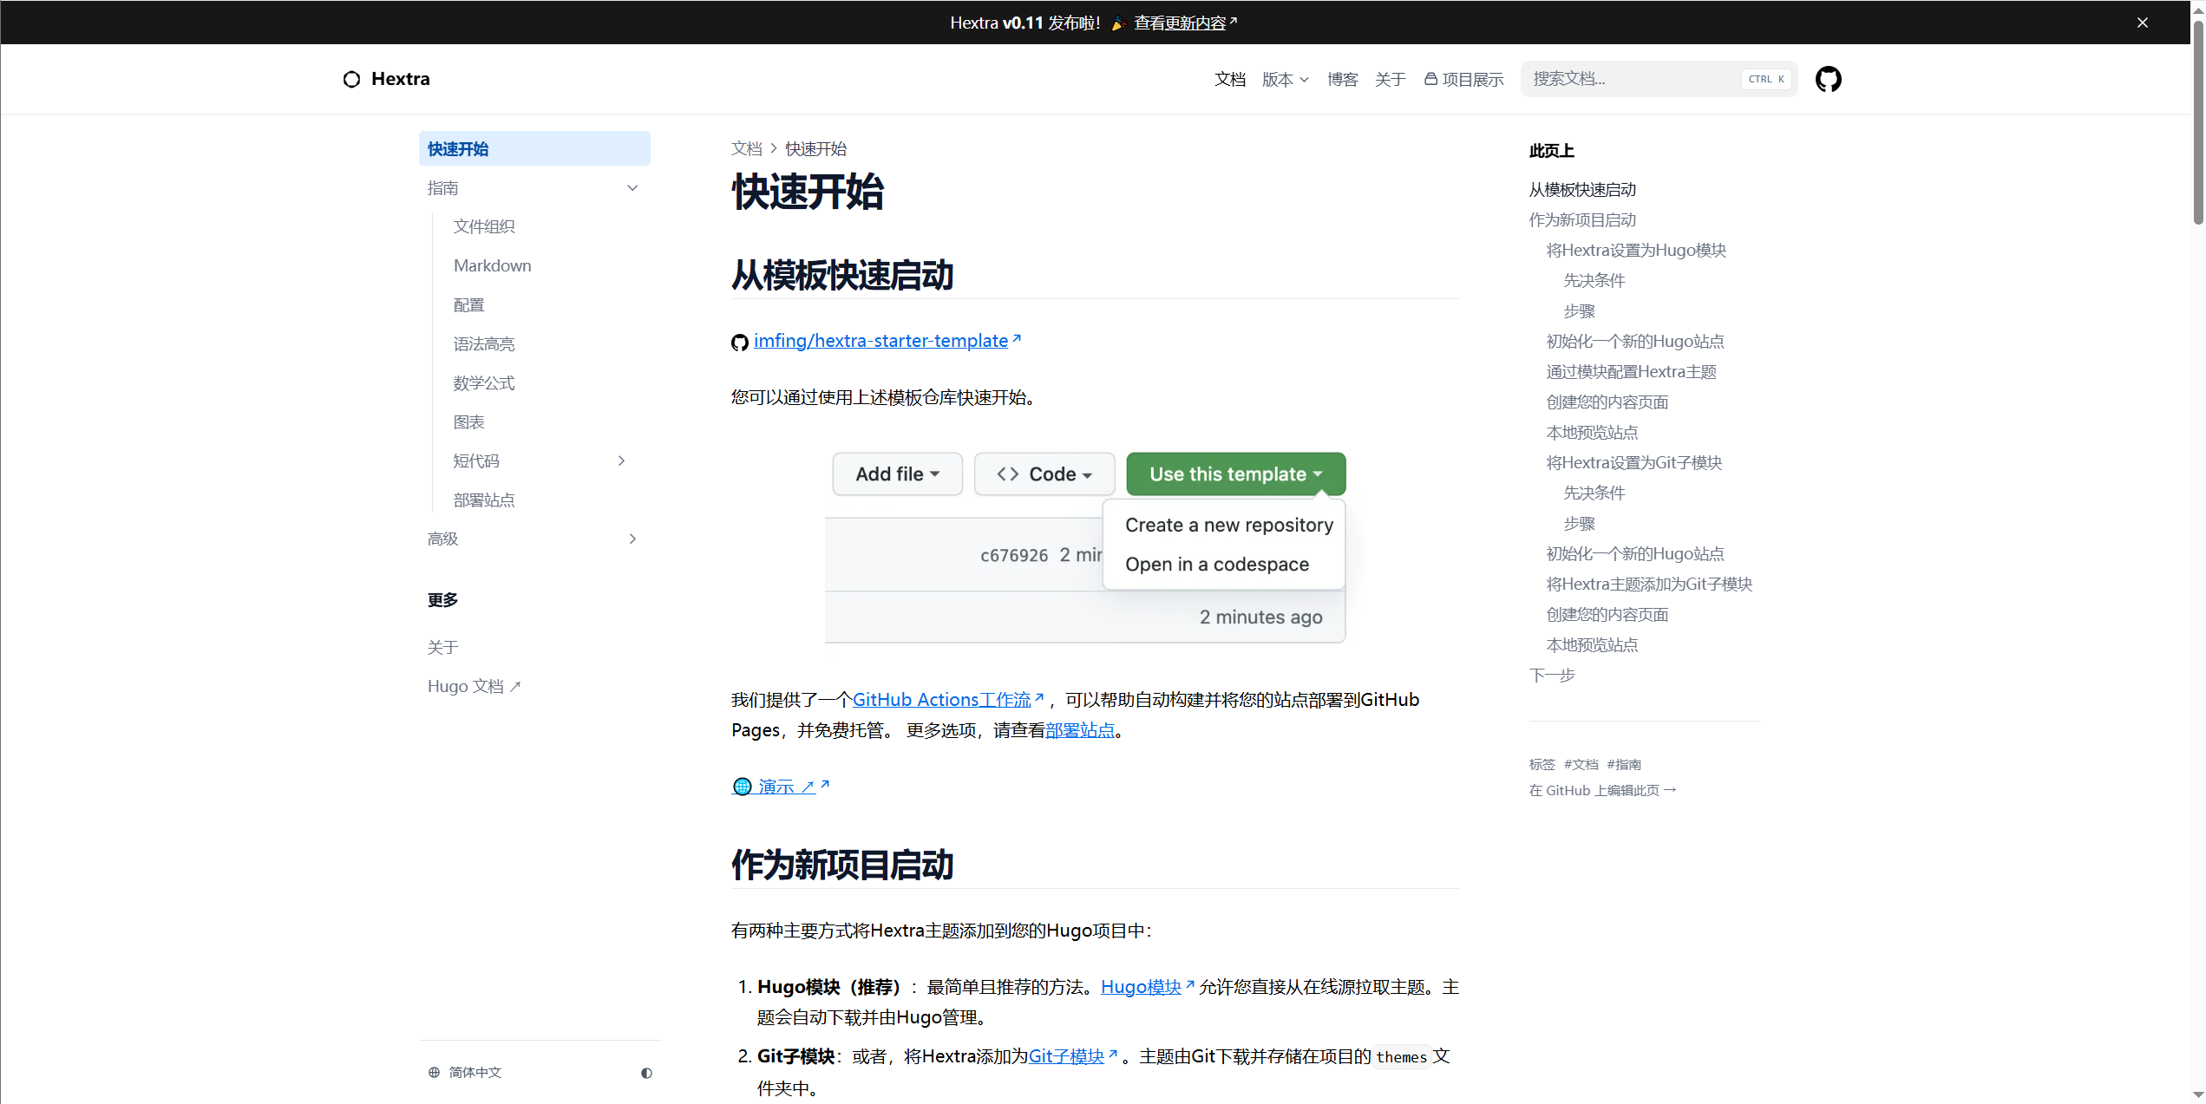Image resolution: width=2206 pixels, height=1104 pixels.
Task: Click the globe icon next to 简体中文
Action: (x=435, y=1073)
